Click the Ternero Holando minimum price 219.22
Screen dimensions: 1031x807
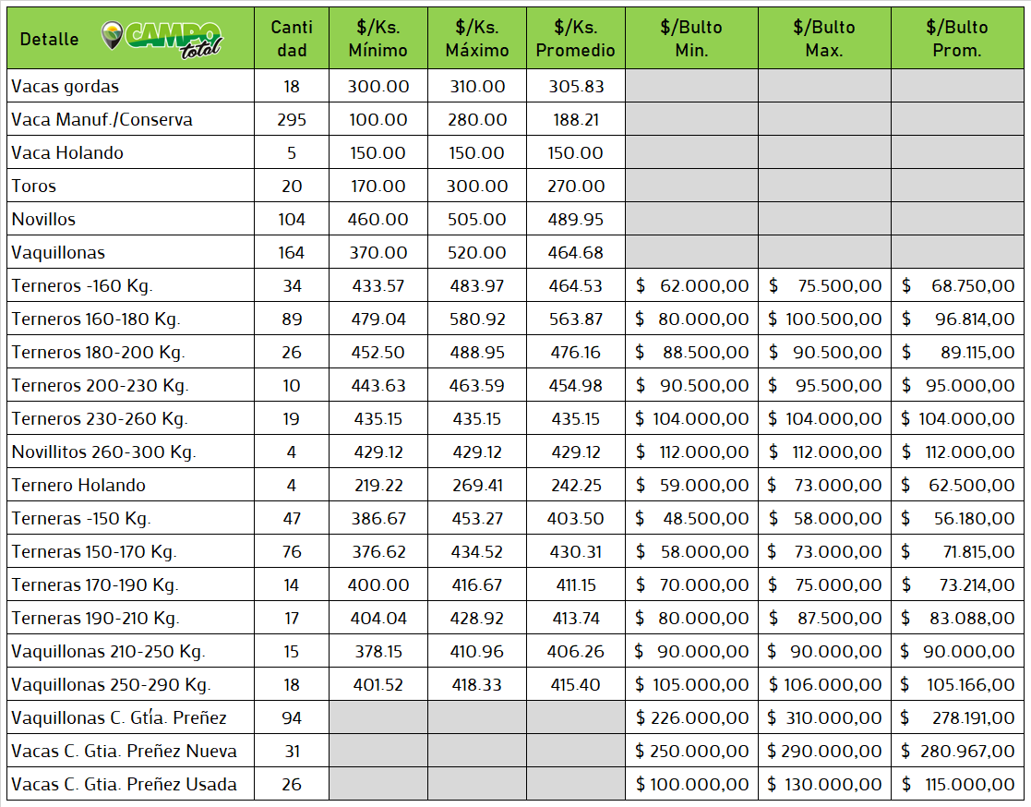pos(378,486)
